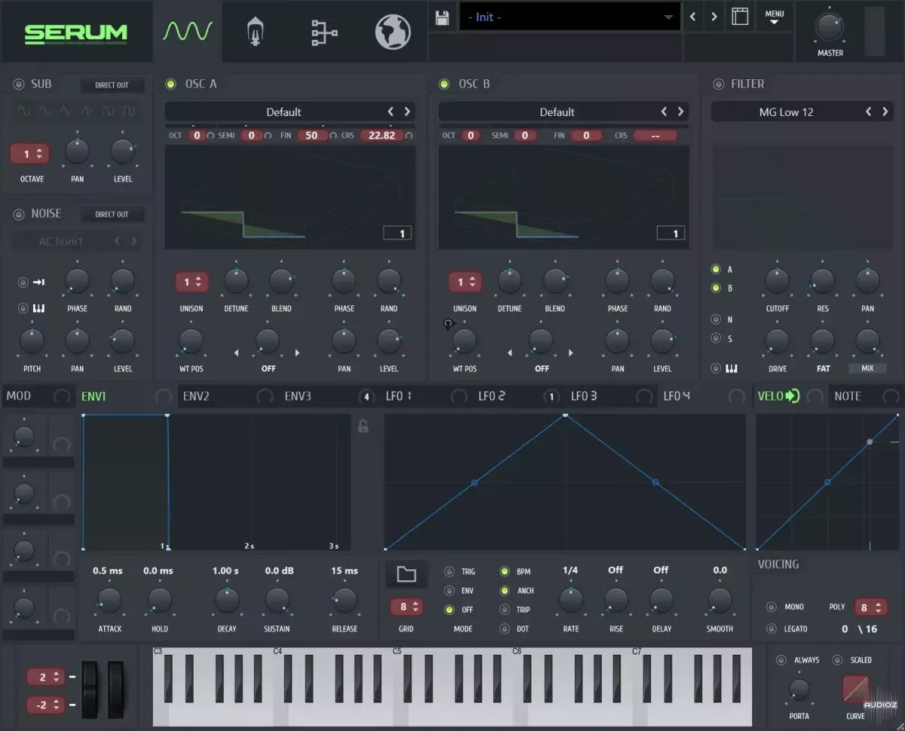
Task: Click the filter MIX label
Action: click(867, 369)
